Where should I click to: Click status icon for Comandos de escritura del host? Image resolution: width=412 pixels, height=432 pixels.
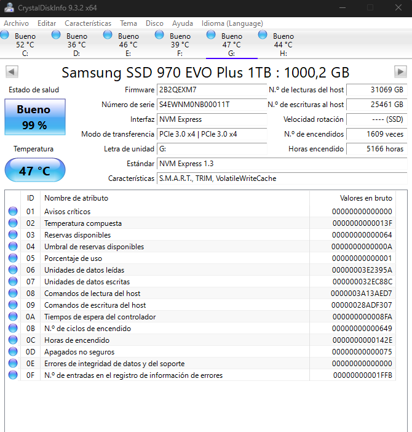[13, 305]
